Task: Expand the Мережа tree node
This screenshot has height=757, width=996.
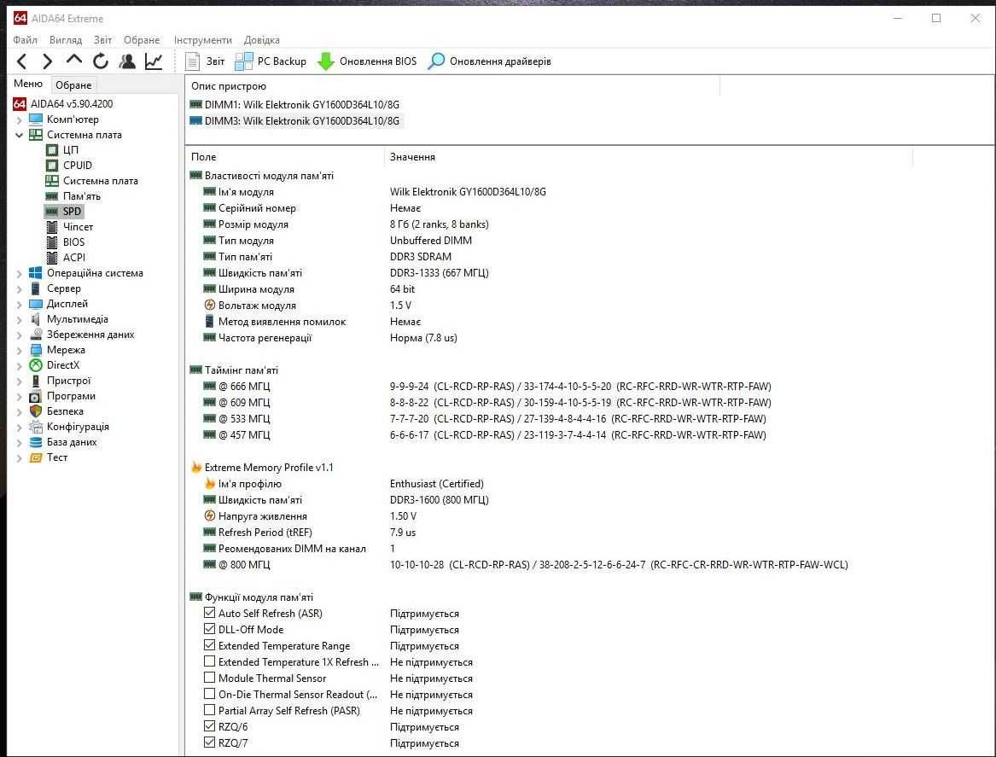Action: coord(19,350)
